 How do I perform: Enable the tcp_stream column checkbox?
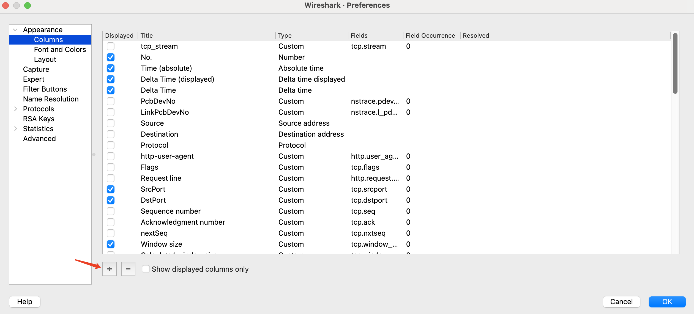111,46
